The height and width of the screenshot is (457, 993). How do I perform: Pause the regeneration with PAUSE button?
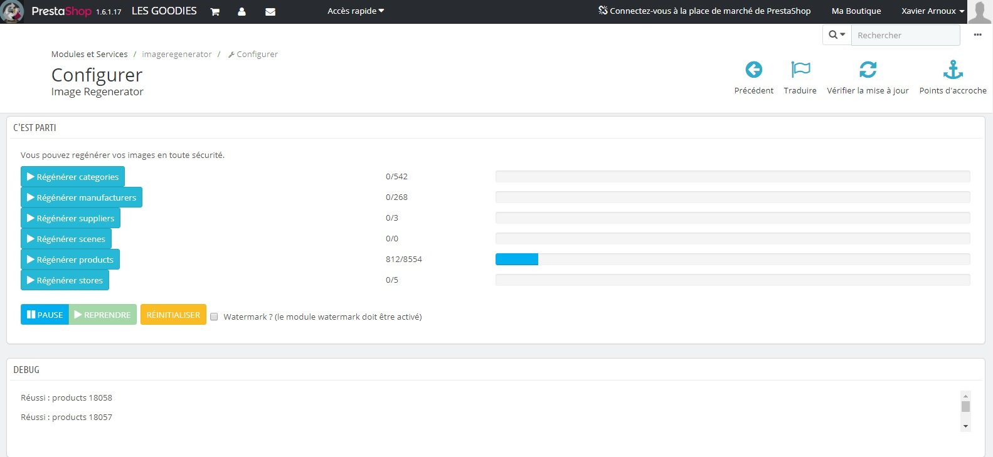45,315
